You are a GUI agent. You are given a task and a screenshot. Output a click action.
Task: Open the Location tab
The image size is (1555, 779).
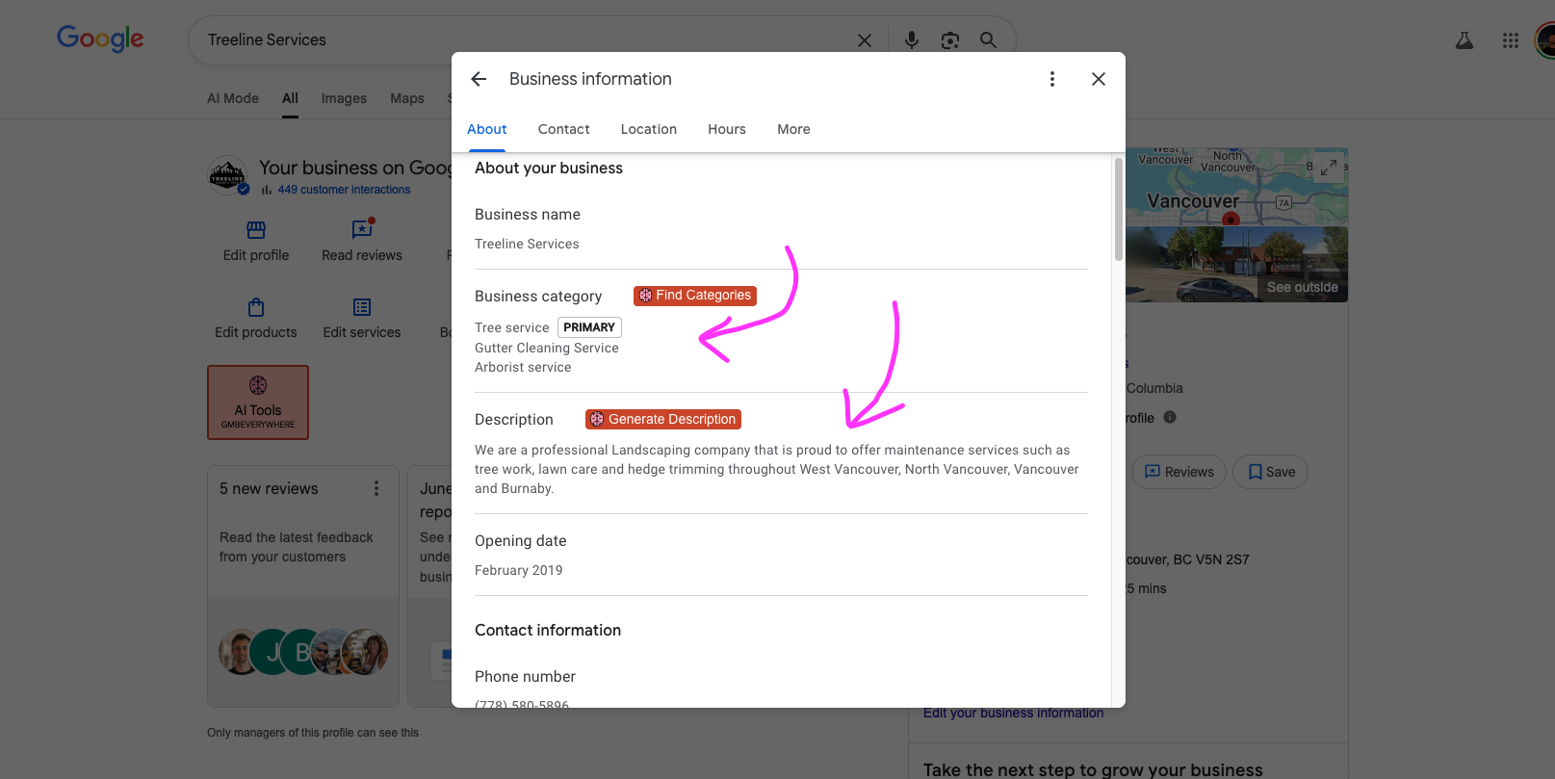click(x=649, y=129)
